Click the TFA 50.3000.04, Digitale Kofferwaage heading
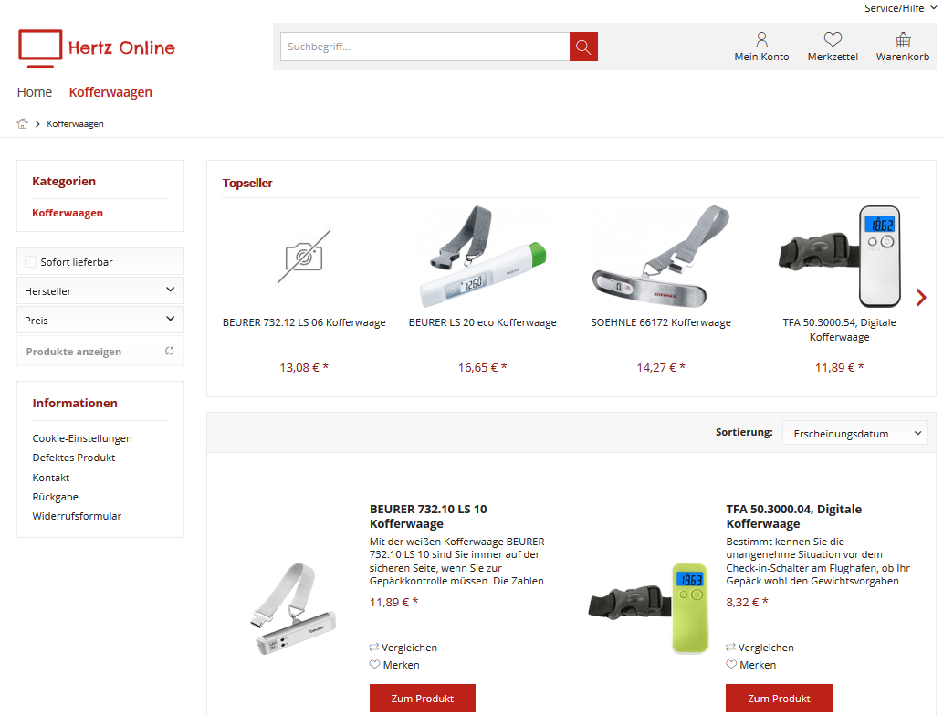The height and width of the screenshot is (716, 943). point(794,516)
